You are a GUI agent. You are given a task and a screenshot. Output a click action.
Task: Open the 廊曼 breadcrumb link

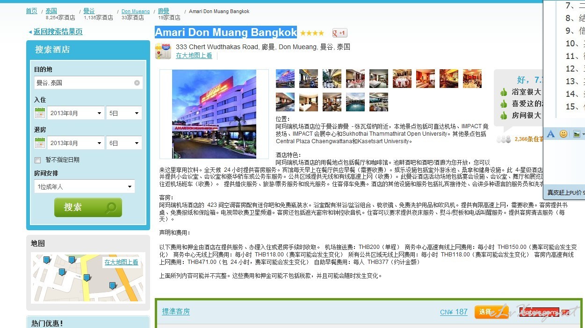(164, 11)
